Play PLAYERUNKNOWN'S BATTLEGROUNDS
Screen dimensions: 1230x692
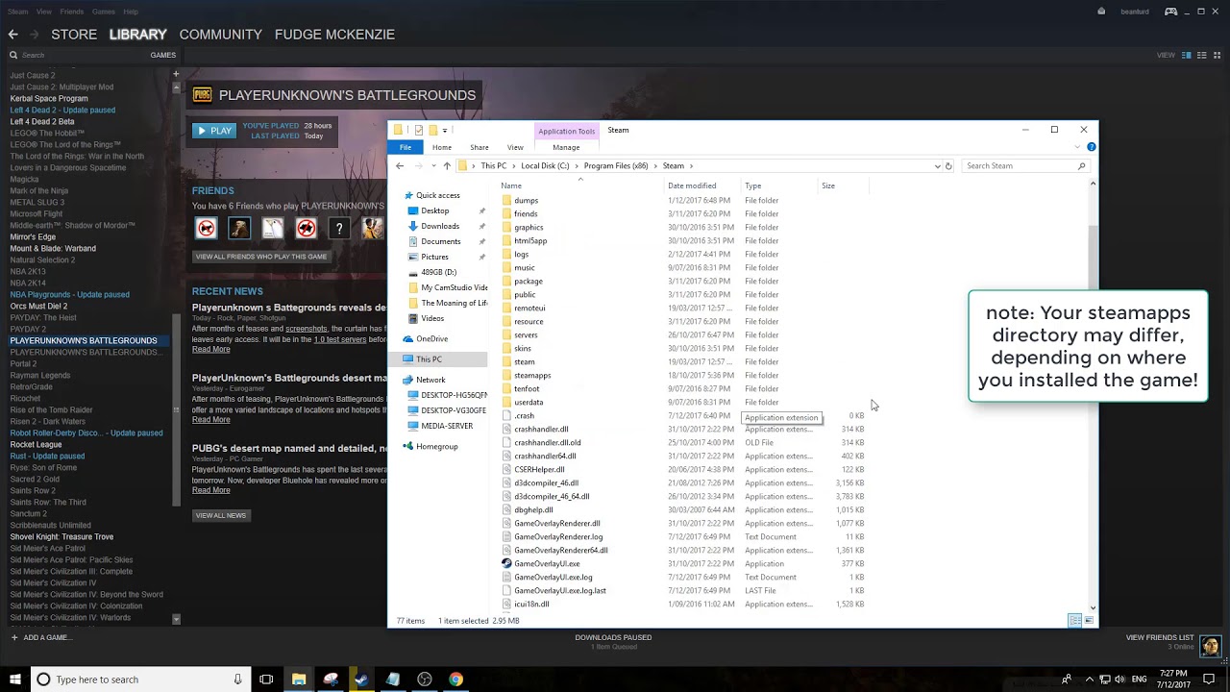coord(213,131)
